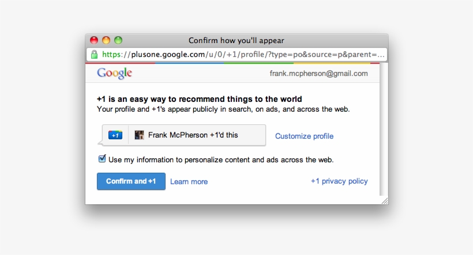Screen dimensions: 473x255
Task: Click the "Use my information to personalize" label
Action: (221, 159)
